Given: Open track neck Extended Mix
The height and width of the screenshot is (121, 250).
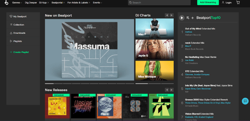Looking at the screenshot, I should pyautogui.click(x=195, y=43).
